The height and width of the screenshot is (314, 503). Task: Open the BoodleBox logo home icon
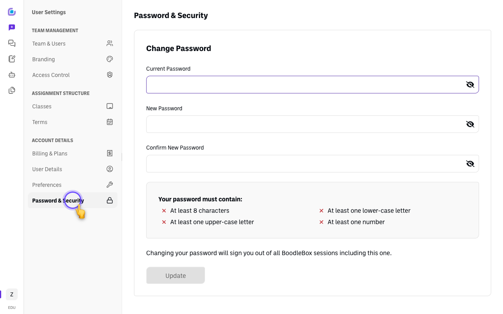point(12,12)
